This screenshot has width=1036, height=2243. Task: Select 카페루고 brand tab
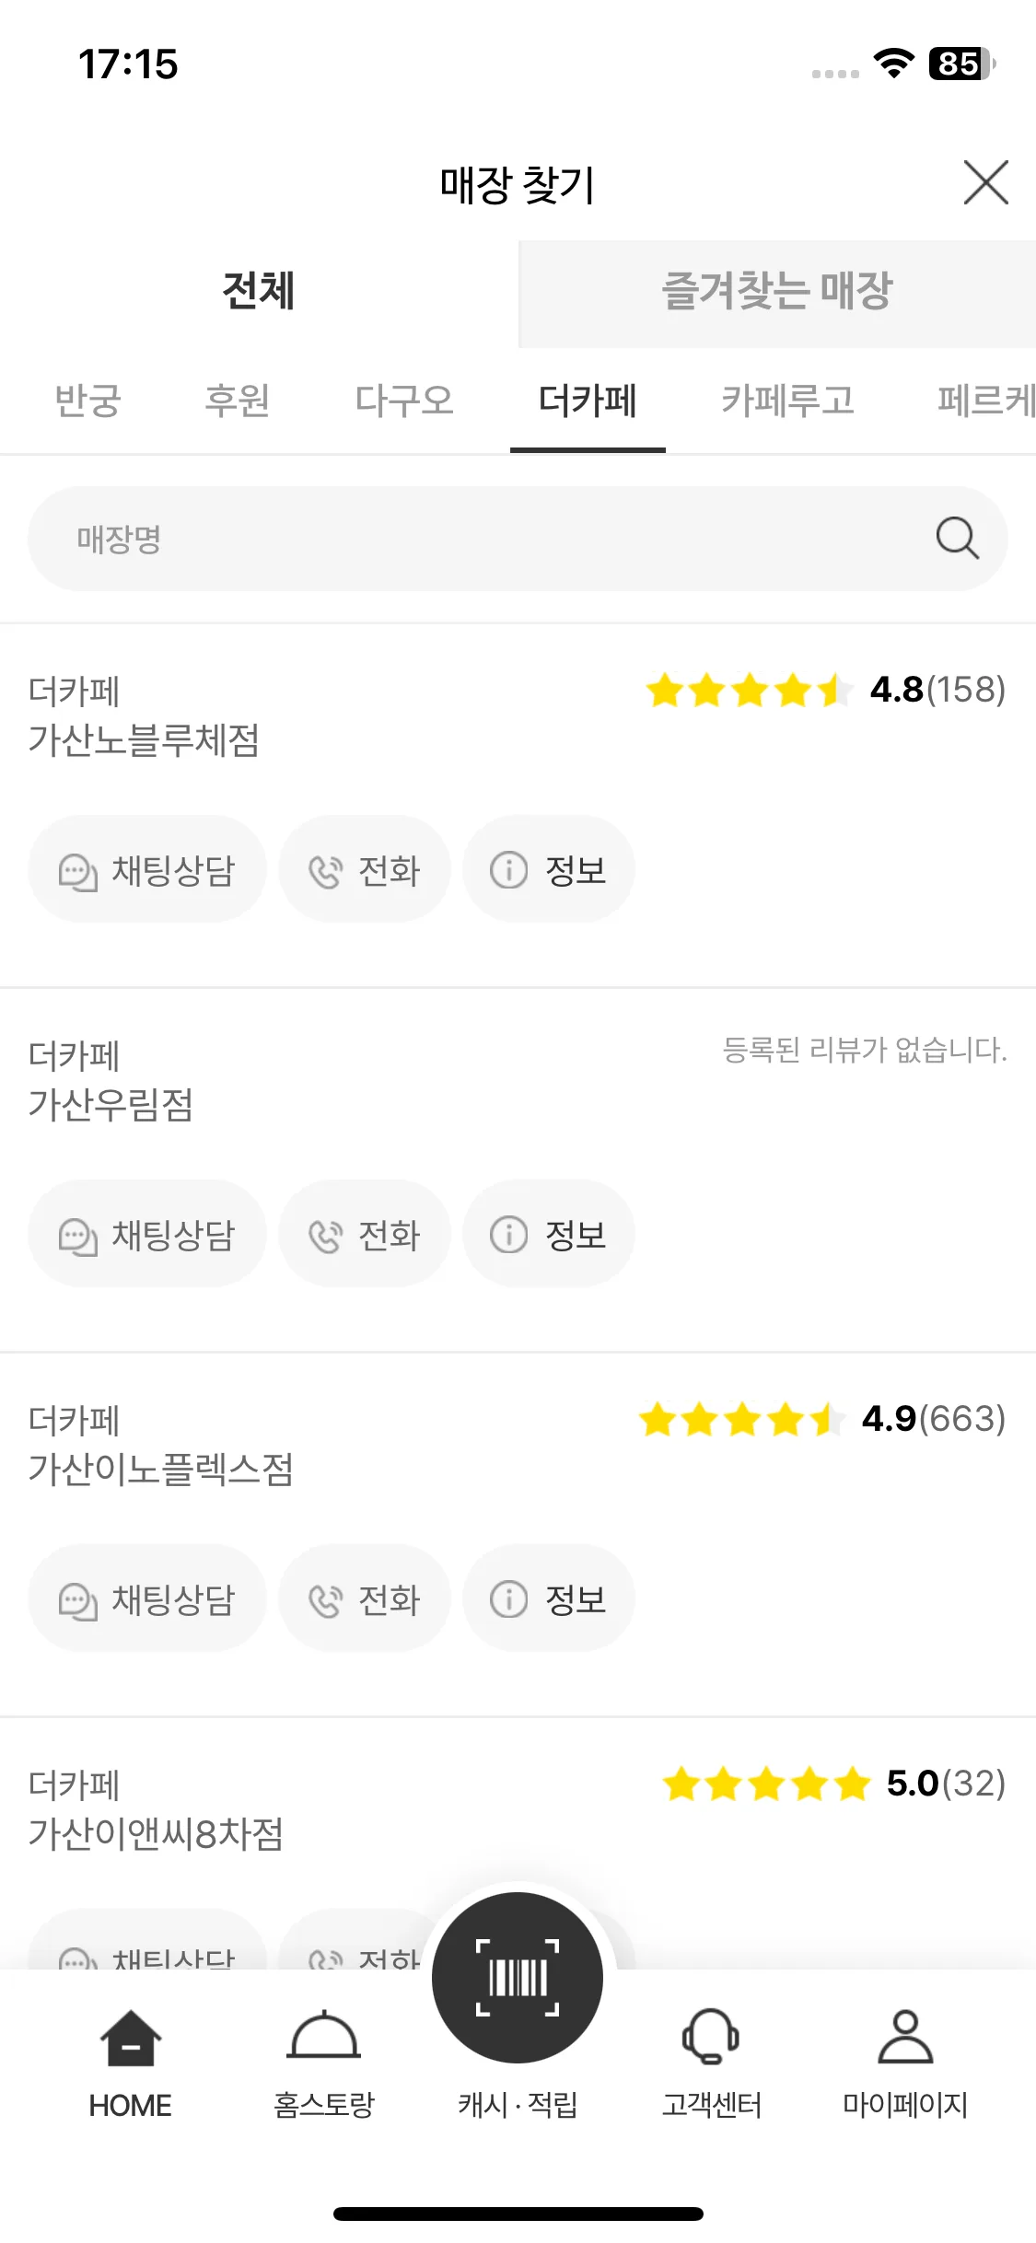pos(788,401)
